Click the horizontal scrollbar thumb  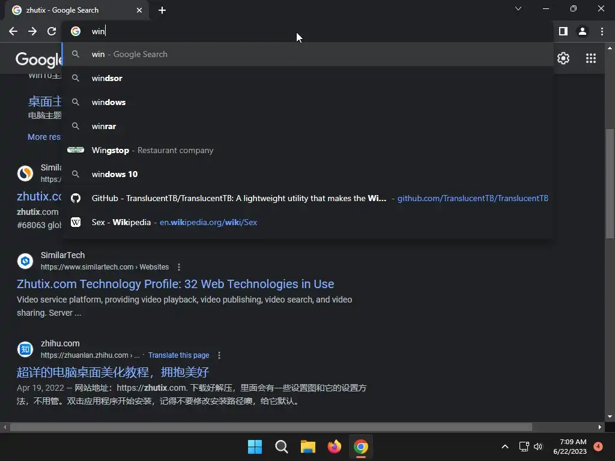click(x=271, y=427)
